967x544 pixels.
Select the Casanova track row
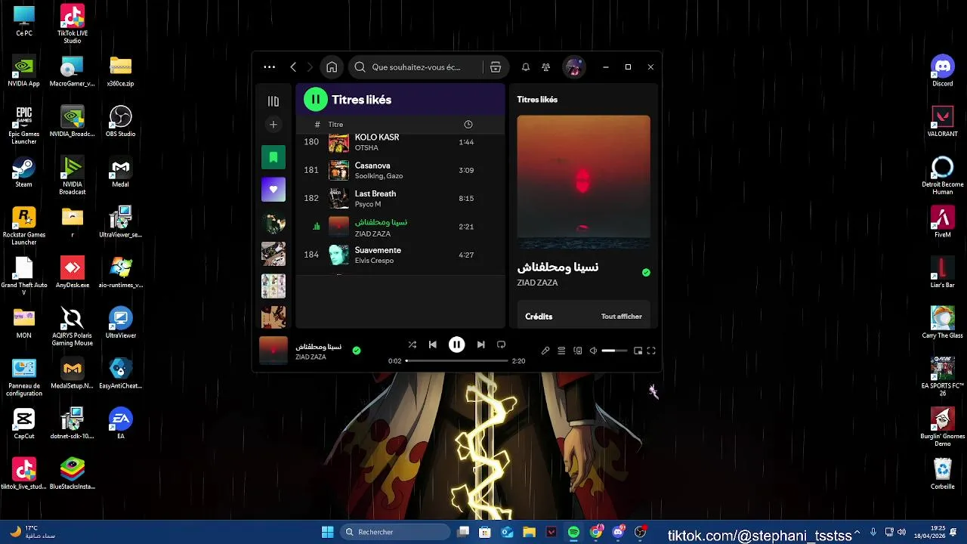click(400, 170)
